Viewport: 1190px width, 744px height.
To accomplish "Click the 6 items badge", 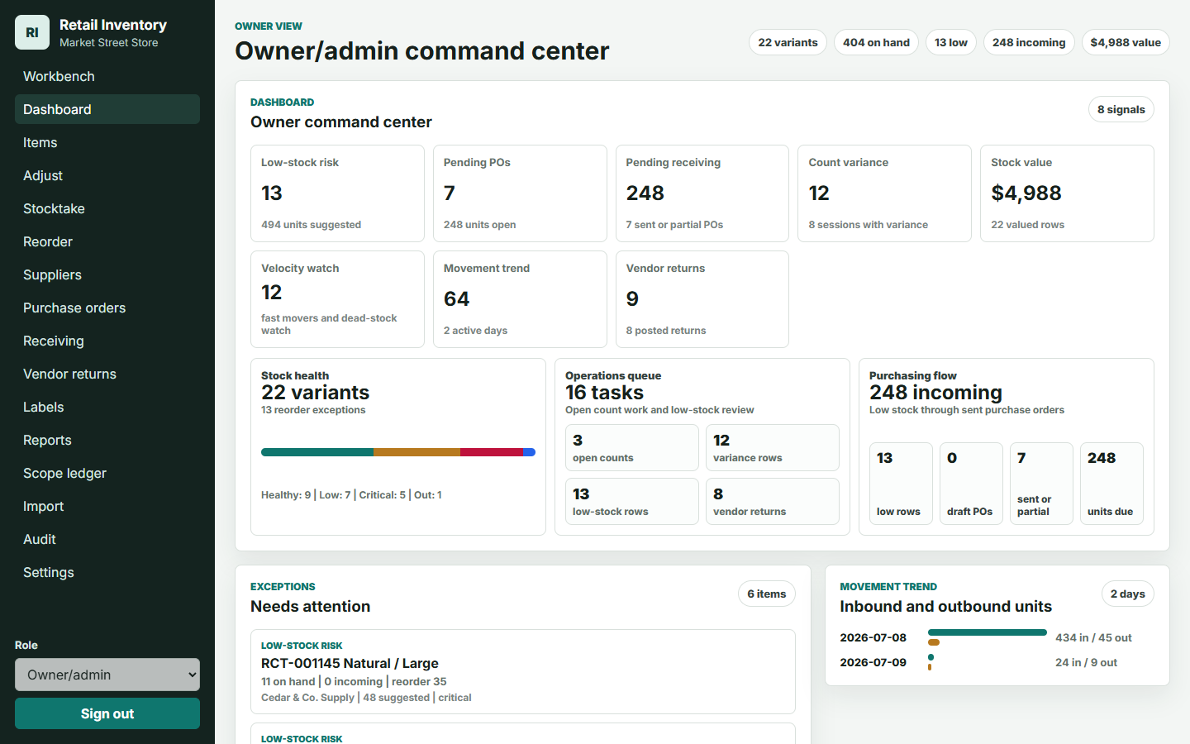I will tap(767, 594).
